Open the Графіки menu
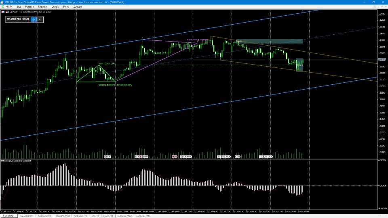This screenshot has height=218, width=388. point(42,7)
